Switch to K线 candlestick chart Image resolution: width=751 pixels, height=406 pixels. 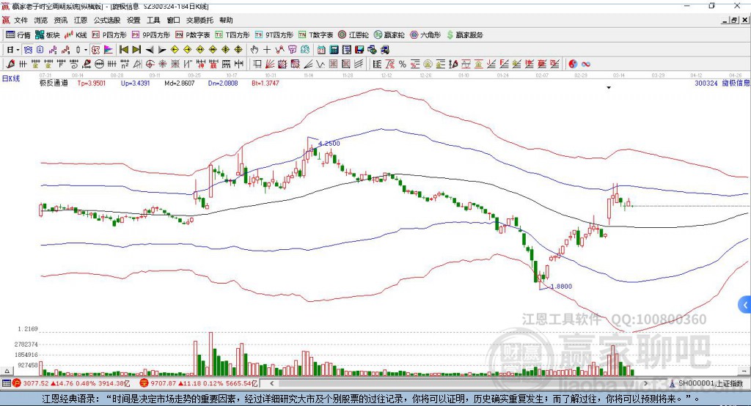(x=76, y=35)
